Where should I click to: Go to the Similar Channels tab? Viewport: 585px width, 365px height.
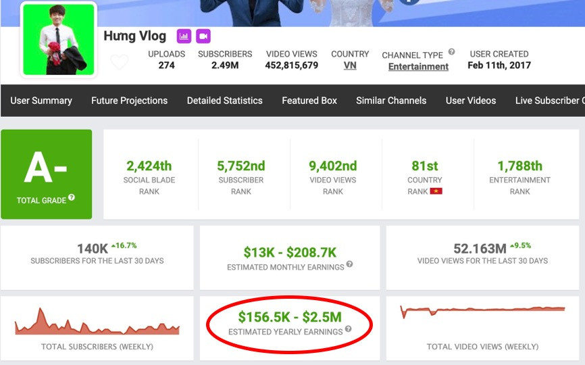point(391,101)
